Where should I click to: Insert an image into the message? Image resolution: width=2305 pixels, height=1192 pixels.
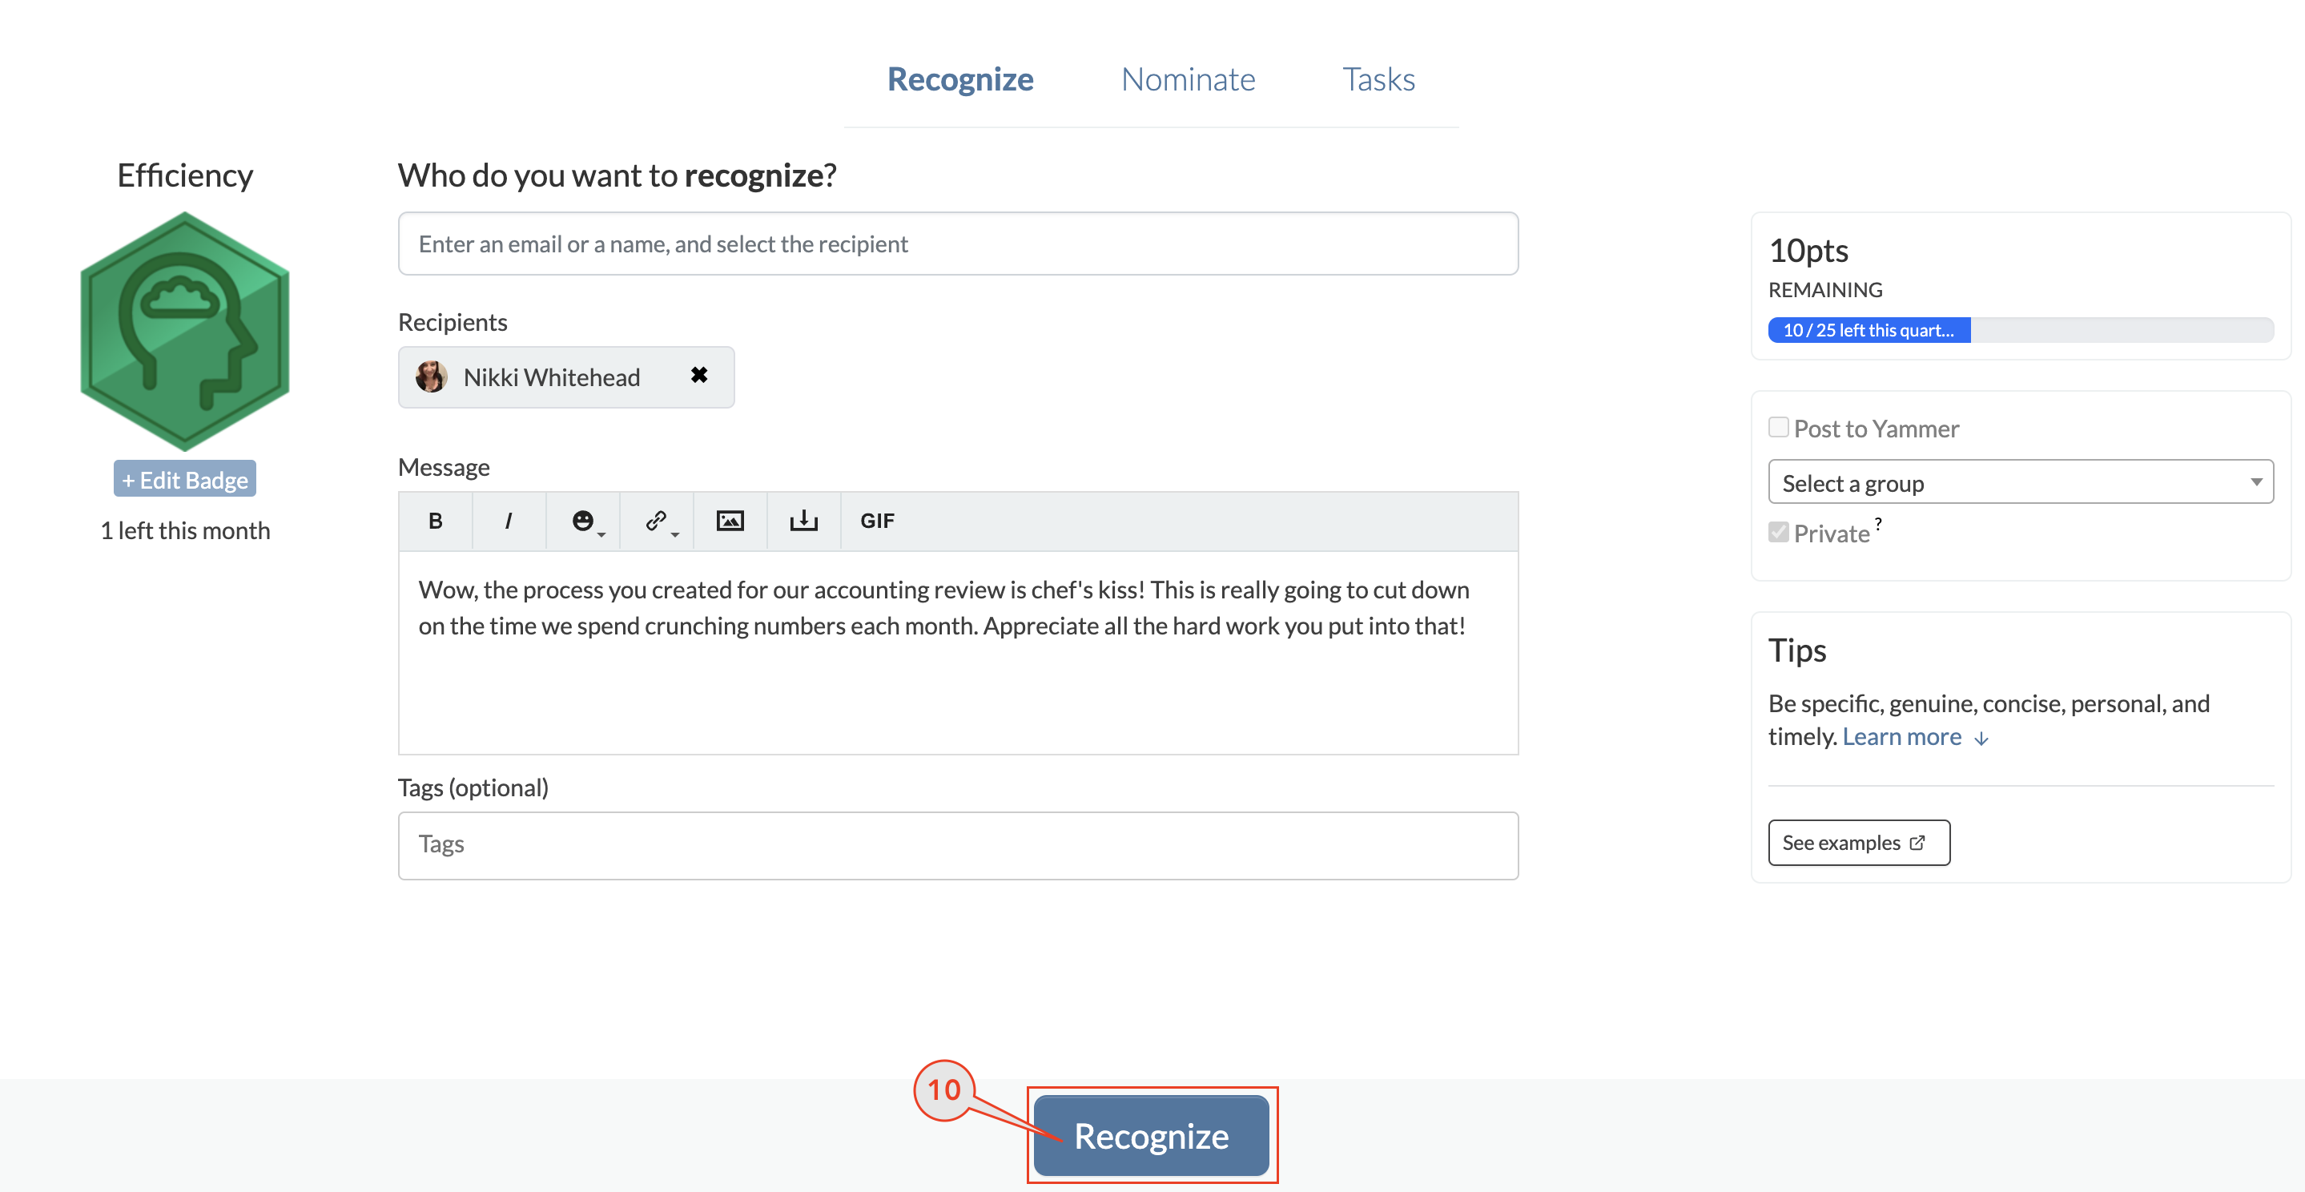[730, 520]
